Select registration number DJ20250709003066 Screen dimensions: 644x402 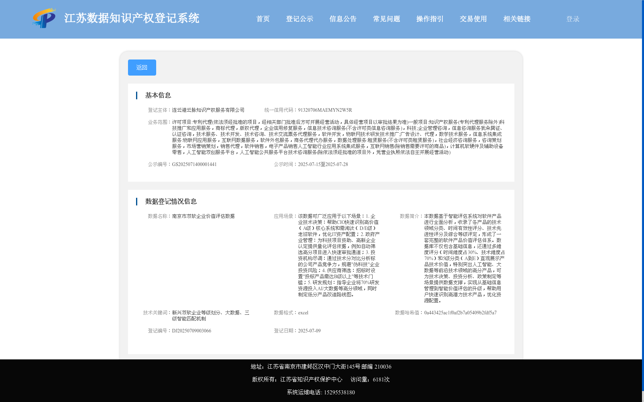192,331
